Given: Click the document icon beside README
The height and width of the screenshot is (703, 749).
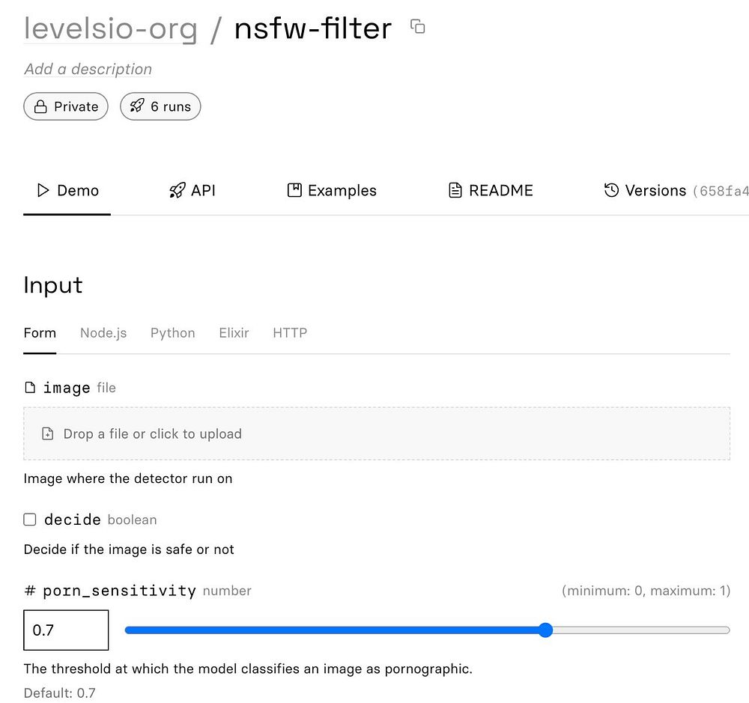Looking at the screenshot, I should click(x=455, y=190).
